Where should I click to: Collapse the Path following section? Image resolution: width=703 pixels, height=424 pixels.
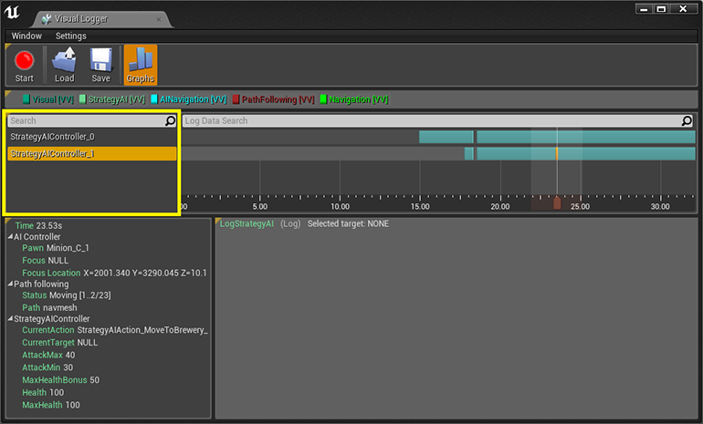click(x=10, y=284)
